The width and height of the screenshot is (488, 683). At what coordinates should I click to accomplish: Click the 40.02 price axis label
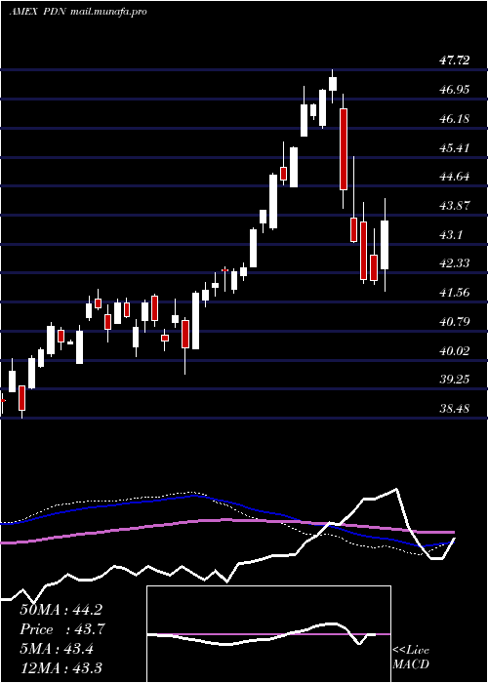[x=455, y=350]
